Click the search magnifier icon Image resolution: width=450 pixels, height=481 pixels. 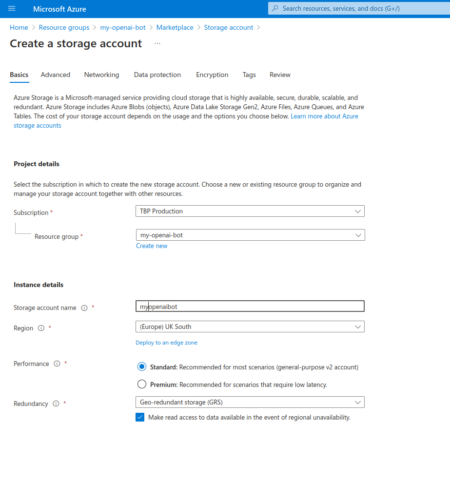pos(275,8)
